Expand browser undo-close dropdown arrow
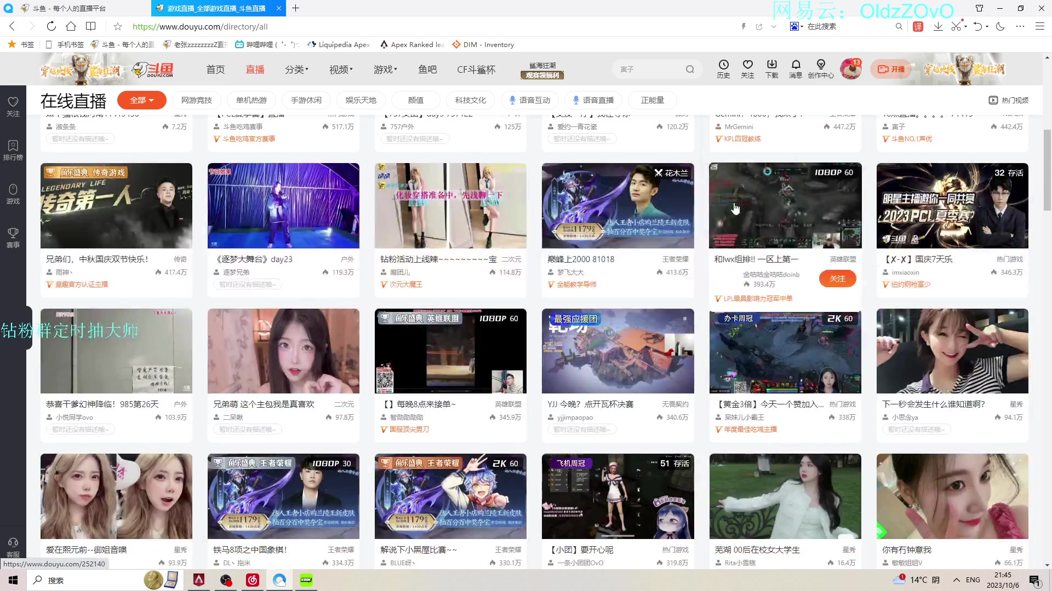 point(987,26)
